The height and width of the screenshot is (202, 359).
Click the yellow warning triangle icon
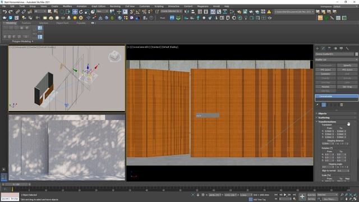click(269, 12)
